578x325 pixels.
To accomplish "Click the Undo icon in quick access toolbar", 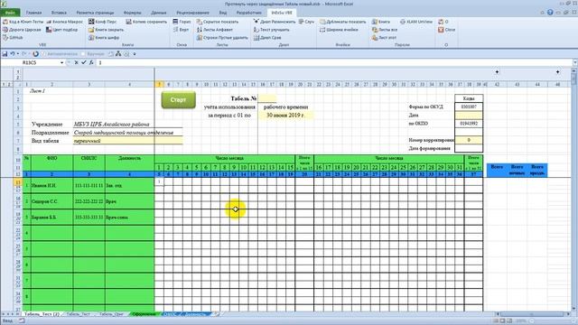I will (12, 54).
